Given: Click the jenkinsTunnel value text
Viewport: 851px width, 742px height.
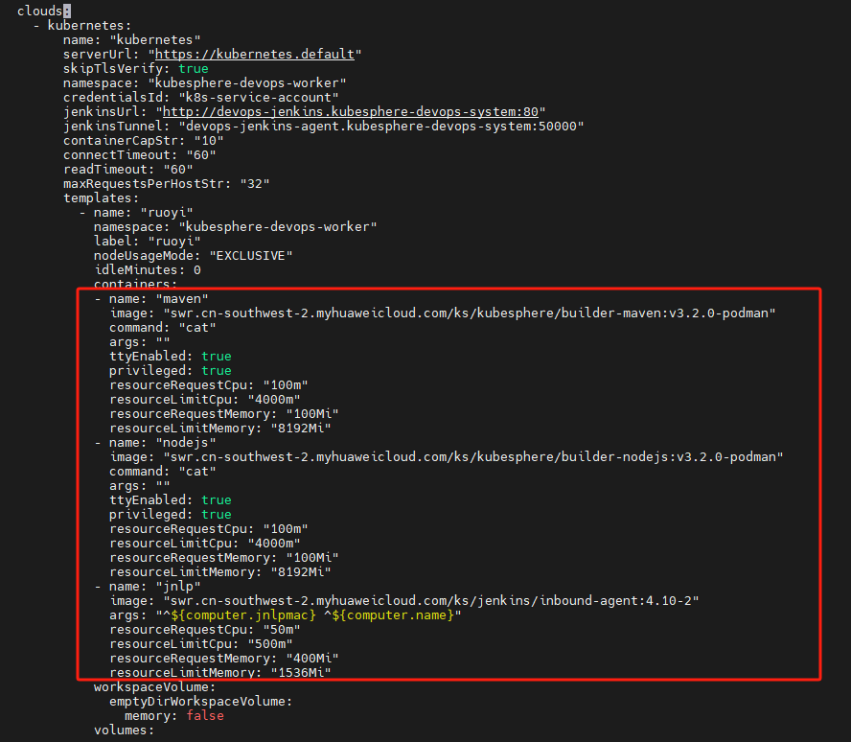Looking at the screenshot, I should (381, 127).
